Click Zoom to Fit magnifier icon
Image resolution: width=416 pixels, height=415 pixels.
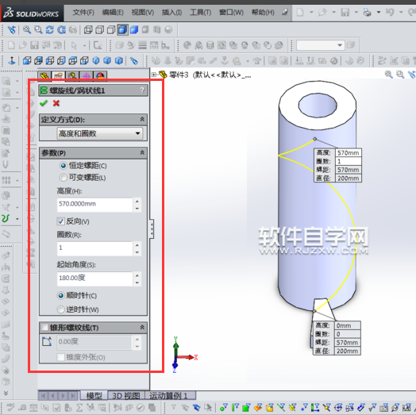pos(27,29)
